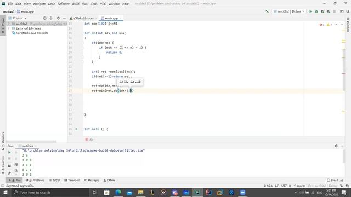The image size is (351, 197).
Task: Open the Terminal tool window tab
Action: (72, 180)
